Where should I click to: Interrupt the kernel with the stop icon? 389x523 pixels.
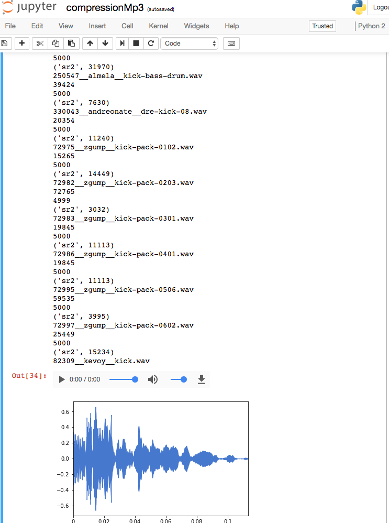[x=136, y=43]
